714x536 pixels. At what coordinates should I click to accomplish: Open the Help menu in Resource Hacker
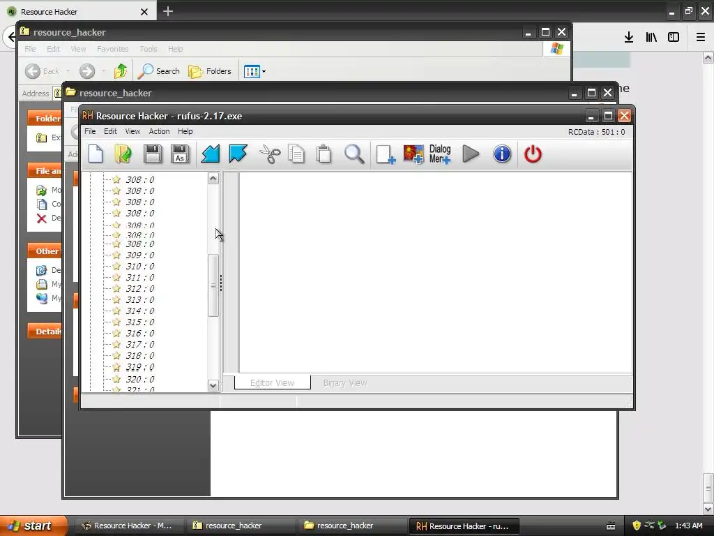(x=185, y=131)
